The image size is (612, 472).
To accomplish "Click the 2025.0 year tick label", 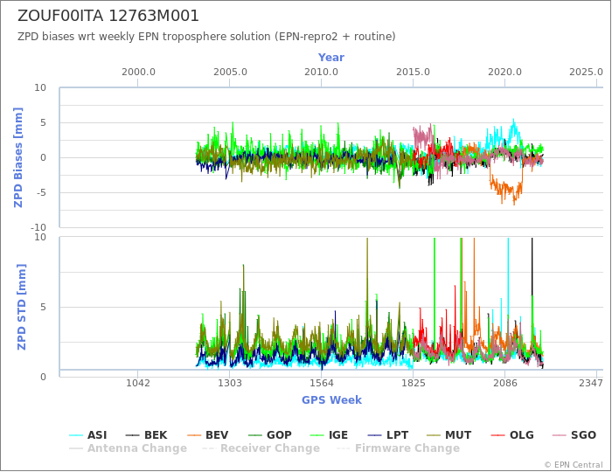I will click(586, 73).
